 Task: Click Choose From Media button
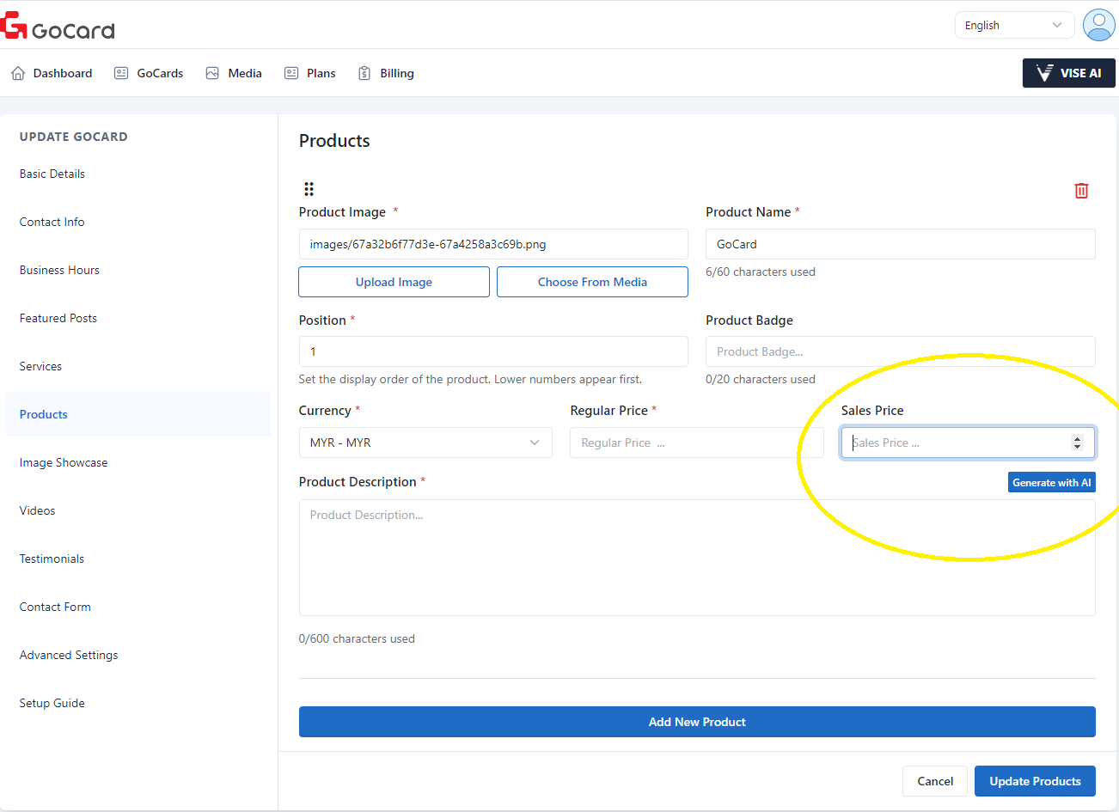pyautogui.click(x=592, y=282)
